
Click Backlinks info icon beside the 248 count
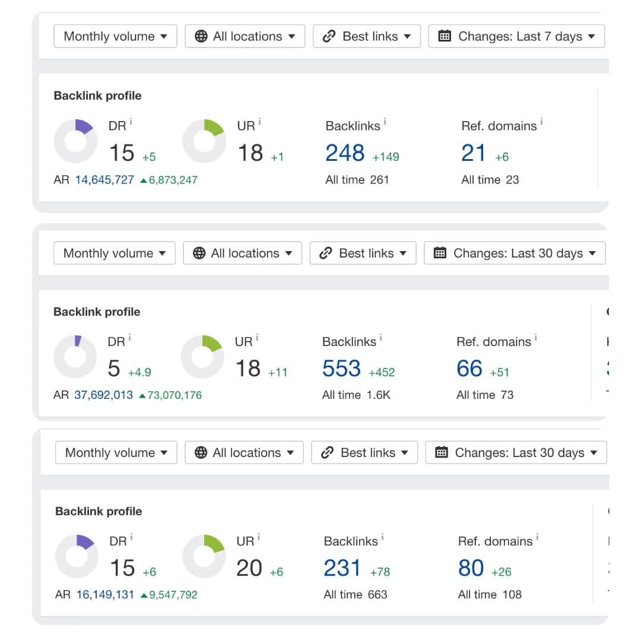tap(385, 122)
